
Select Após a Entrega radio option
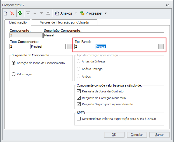pos(78,69)
